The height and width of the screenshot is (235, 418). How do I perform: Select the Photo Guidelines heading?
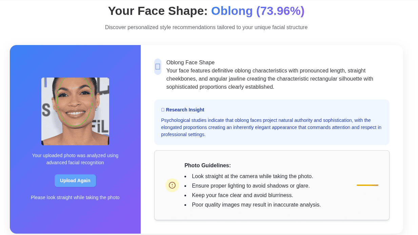click(x=208, y=165)
